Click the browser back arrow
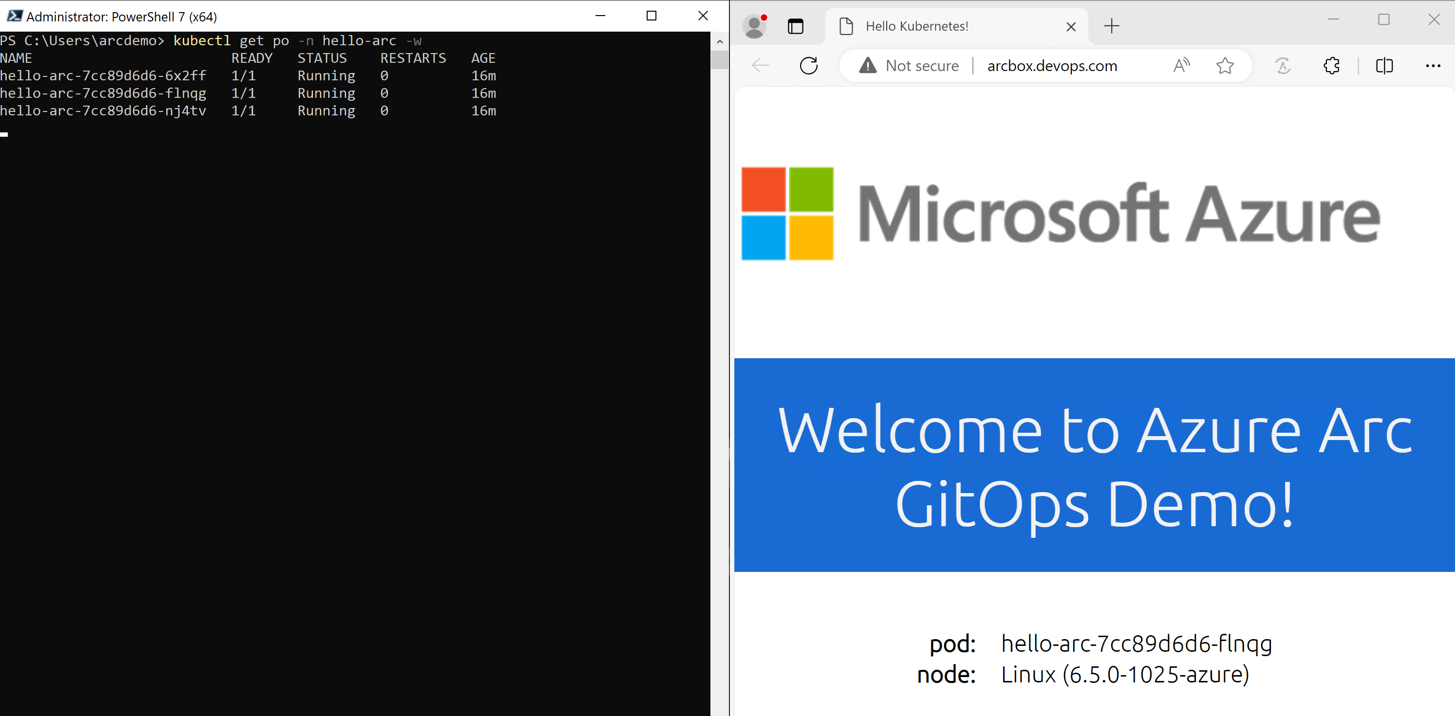1455x716 pixels. 760,66
